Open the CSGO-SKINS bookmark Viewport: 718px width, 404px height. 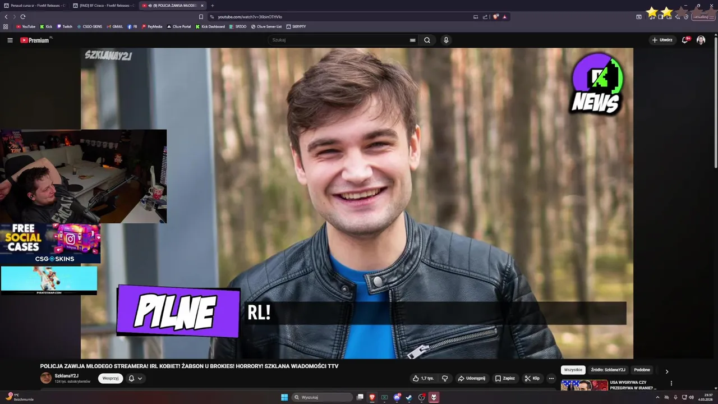tap(90, 26)
